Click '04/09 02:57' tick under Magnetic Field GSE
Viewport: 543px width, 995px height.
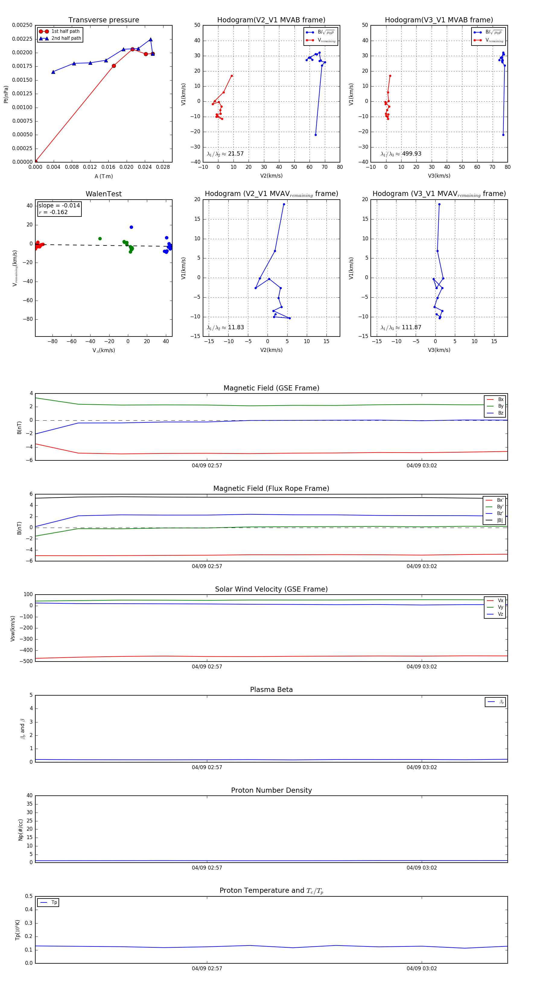(x=207, y=466)
